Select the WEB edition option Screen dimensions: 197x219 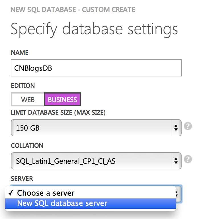pyautogui.click(x=28, y=100)
